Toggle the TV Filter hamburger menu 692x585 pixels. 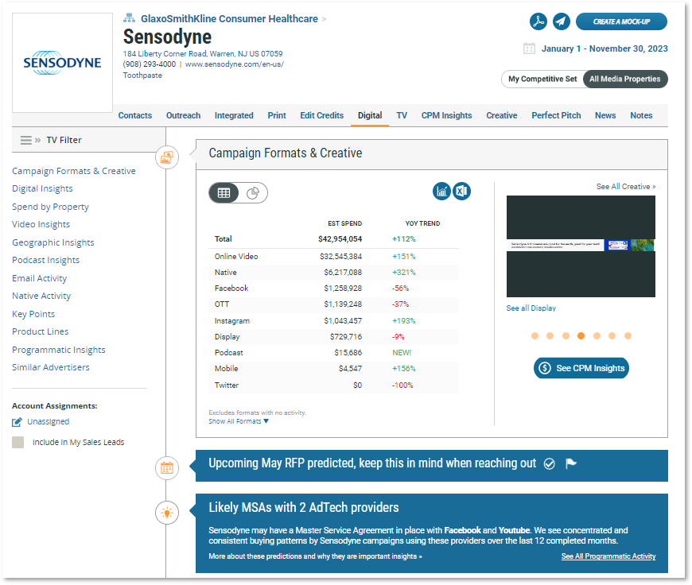(26, 140)
